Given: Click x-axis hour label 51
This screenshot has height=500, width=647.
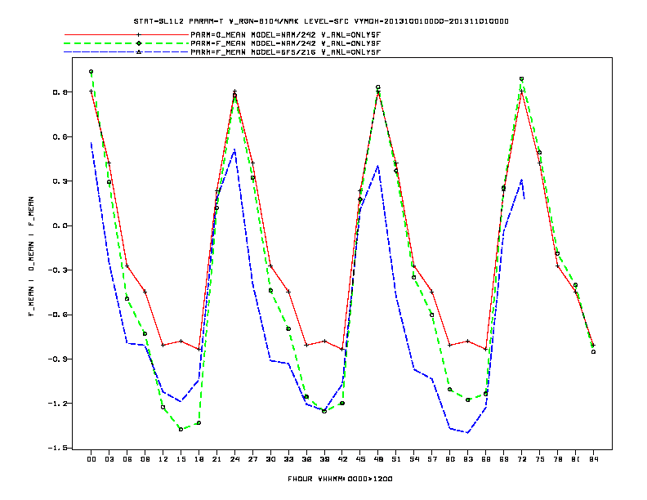Looking at the screenshot, I should tap(396, 459).
